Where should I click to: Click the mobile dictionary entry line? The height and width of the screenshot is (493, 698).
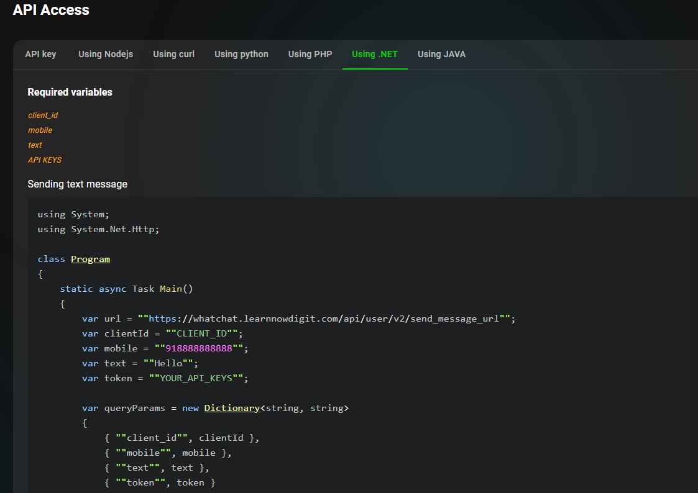coord(168,453)
